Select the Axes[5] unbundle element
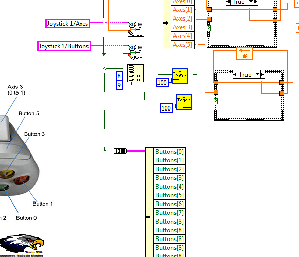Image resolution: width=299 pixels, height=257 pixels. pyautogui.click(x=183, y=45)
